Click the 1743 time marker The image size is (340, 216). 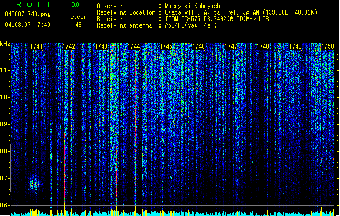pos(102,46)
